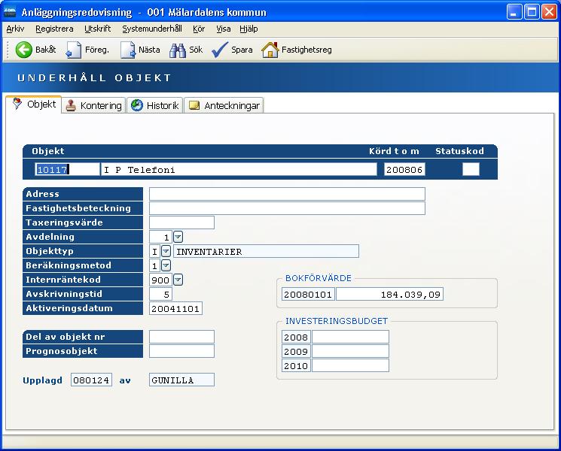Click the application icon in title bar
This screenshot has width=561, height=451.
pyautogui.click(x=10, y=12)
